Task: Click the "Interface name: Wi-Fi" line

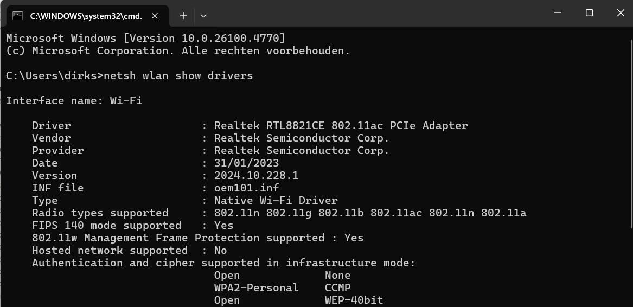Action: point(74,101)
